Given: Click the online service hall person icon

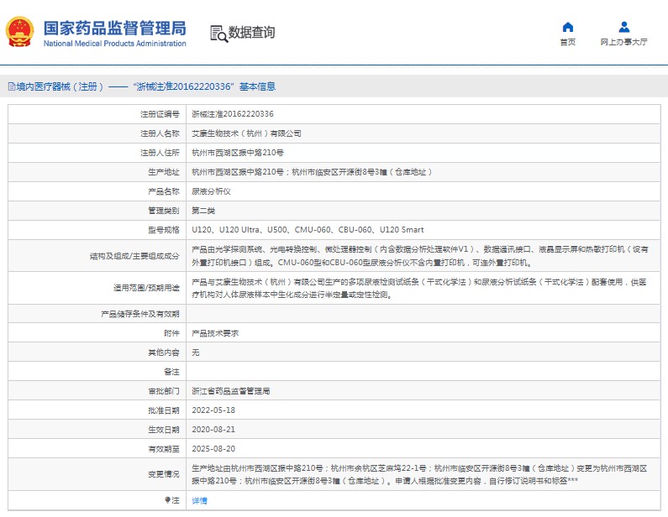Looking at the screenshot, I should tap(623, 27).
